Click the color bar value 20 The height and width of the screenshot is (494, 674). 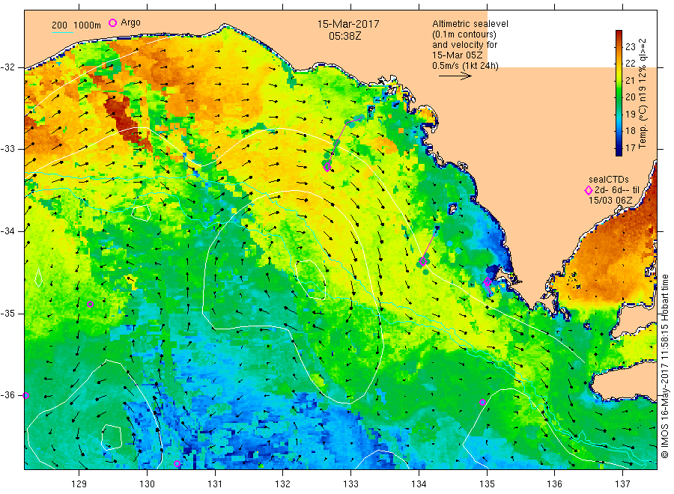[630, 97]
